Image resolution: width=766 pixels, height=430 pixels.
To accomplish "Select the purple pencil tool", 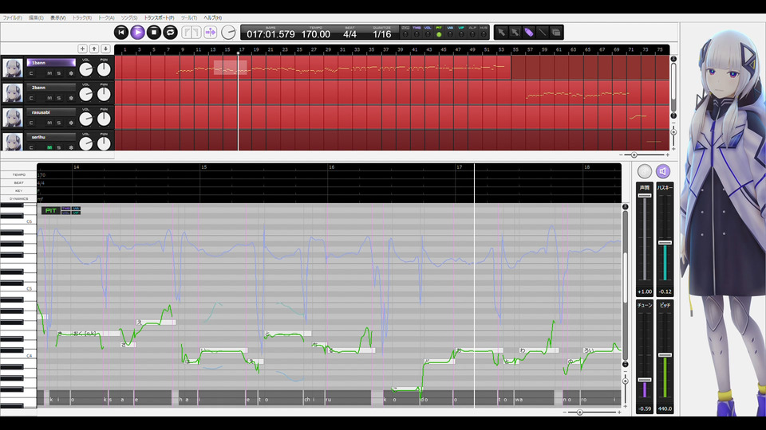I will pos(528,32).
